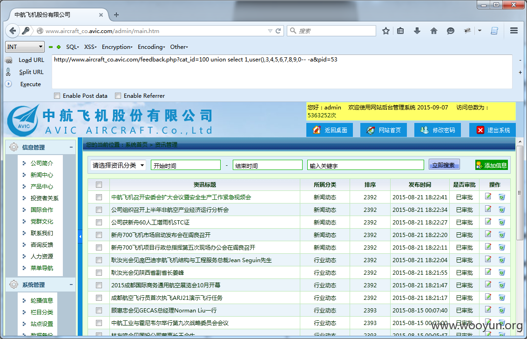The width and height of the screenshot is (527, 339).
Task: Open the Other dropdown menu
Action: click(179, 47)
